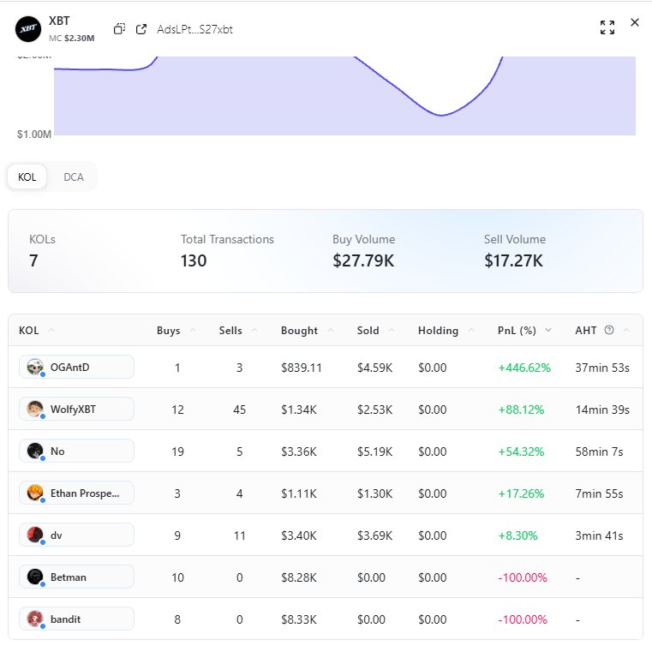Click No buys count 19
This screenshot has height=652, width=652.
point(177,452)
